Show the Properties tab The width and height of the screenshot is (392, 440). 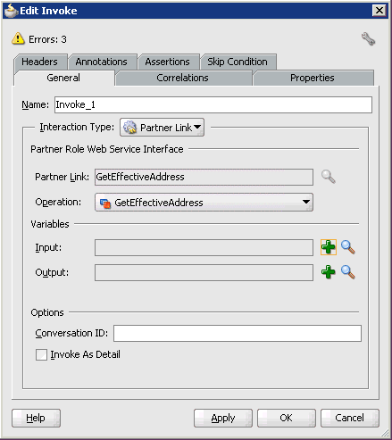[313, 78]
